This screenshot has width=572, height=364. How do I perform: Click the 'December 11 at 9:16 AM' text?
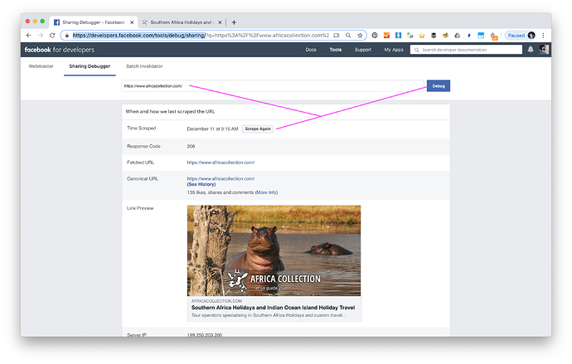point(212,129)
